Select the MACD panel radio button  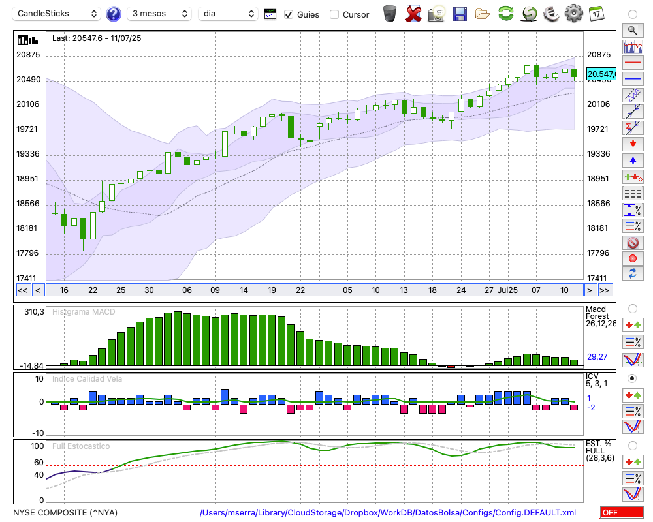(633, 309)
